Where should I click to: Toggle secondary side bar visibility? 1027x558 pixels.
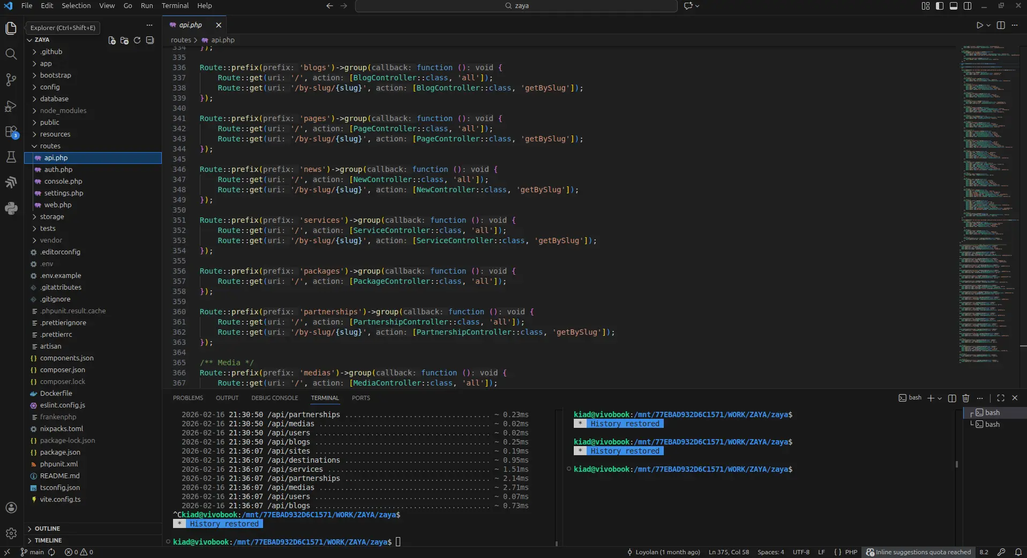pyautogui.click(x=968, y=6)
